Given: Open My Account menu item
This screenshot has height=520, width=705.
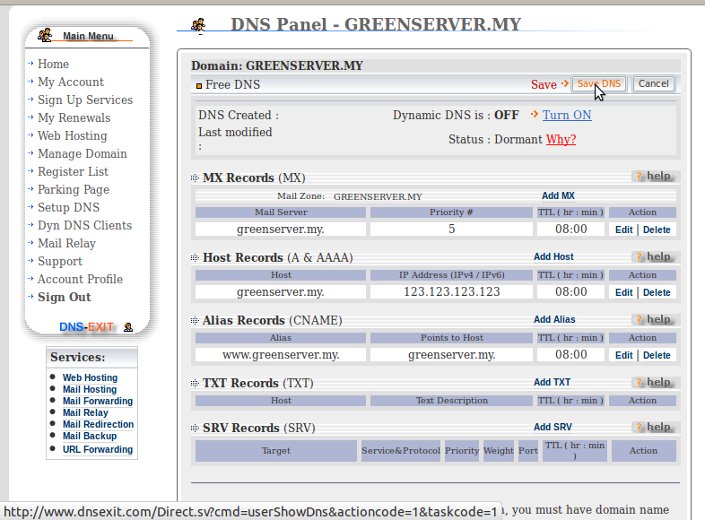Looking at the screenshot, I should (x=71, y=82).
